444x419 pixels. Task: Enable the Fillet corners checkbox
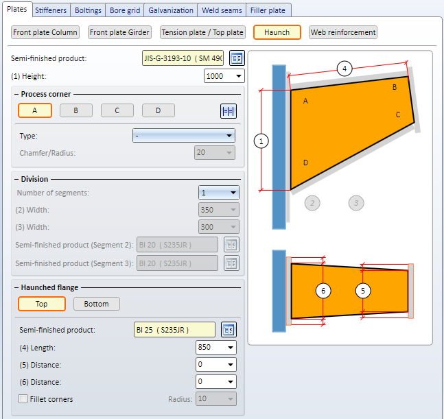(x=23, y=399)
